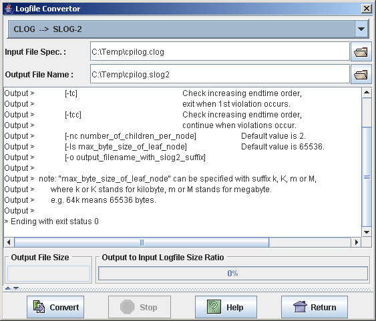
Task: Click 'Output to Input Logfile Size Ratio' label
Action: 163,258
